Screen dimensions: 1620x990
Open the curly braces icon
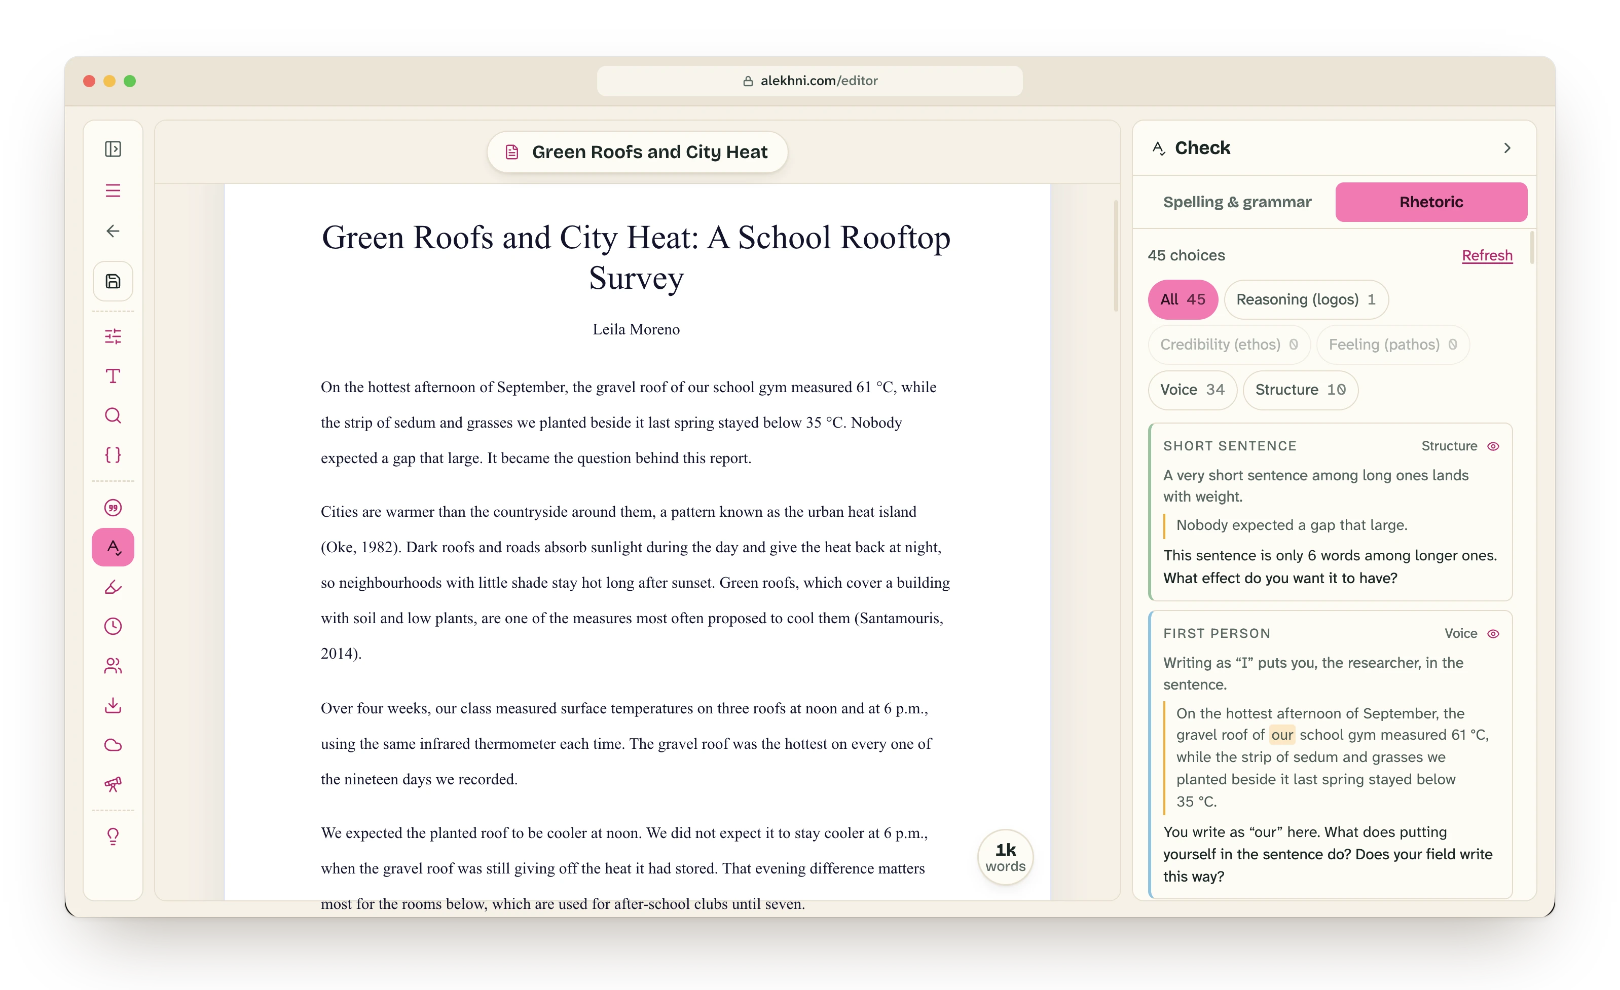pyautogui.click(x=113, y=455)
